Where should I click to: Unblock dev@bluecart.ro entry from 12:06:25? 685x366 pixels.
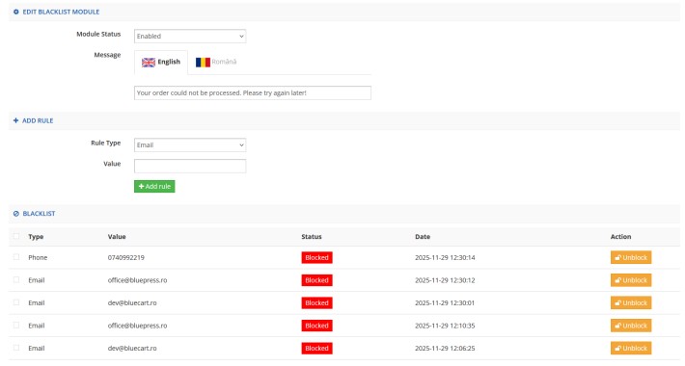(x=631, y=348)
